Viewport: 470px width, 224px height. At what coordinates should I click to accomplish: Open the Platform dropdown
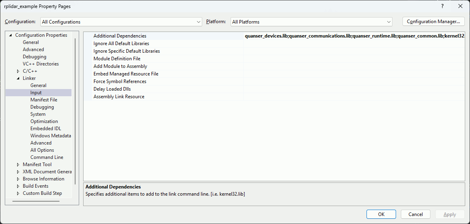point(311,22)
